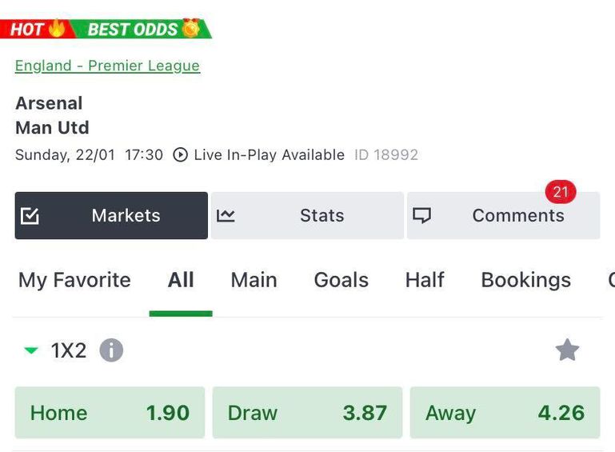The height and width of the screenshot is (452, 615).
Task: Open the 1X2 info icon
Action: 111,350
